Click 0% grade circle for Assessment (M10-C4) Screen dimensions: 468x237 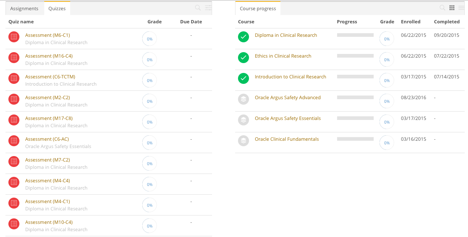pos(150,226)
